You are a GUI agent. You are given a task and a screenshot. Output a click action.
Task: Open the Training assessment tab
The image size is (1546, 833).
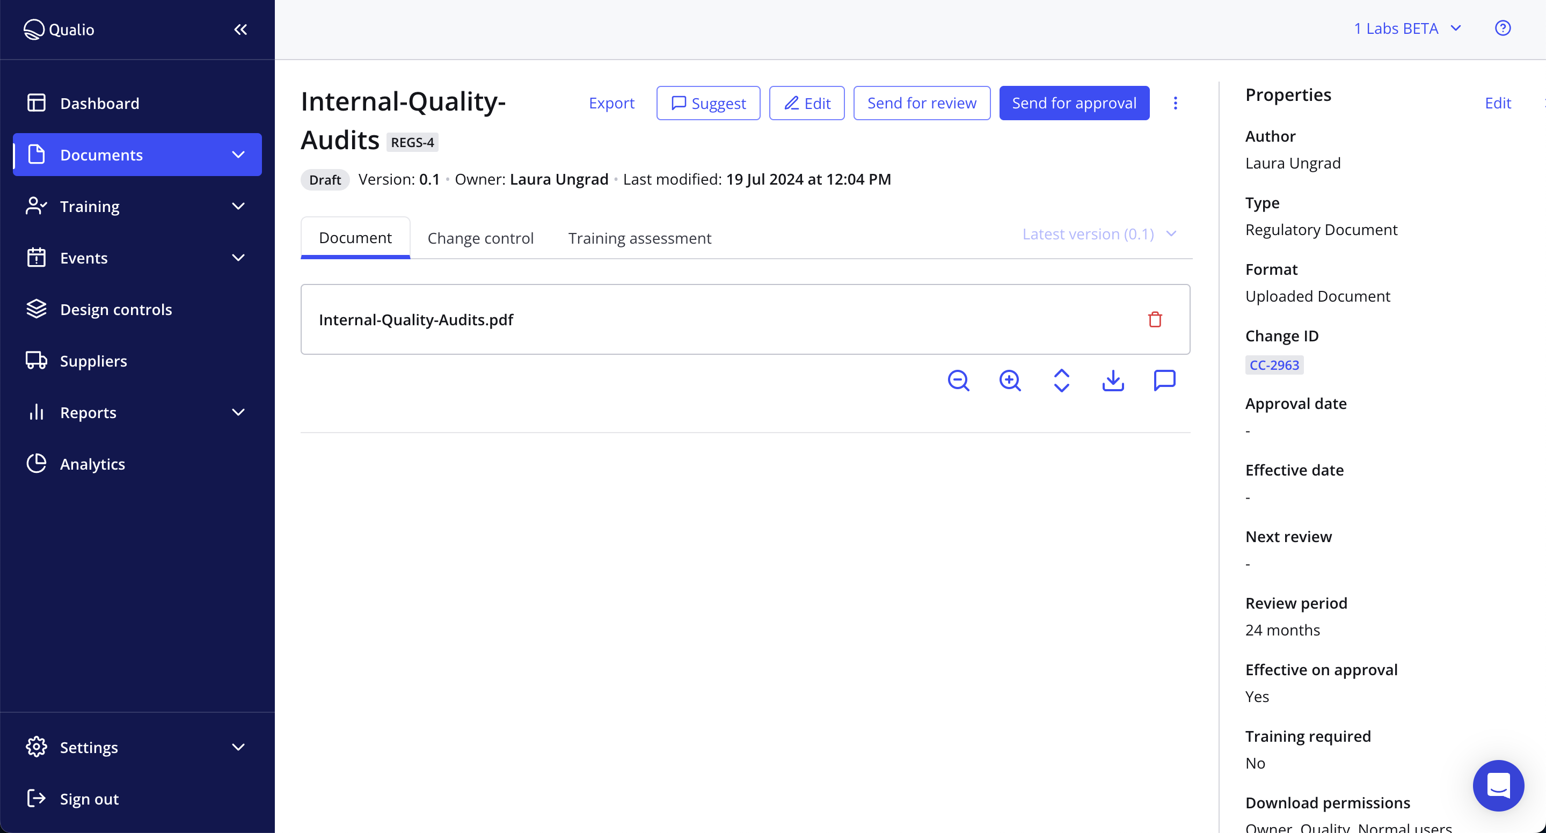[x=639, y=238]
